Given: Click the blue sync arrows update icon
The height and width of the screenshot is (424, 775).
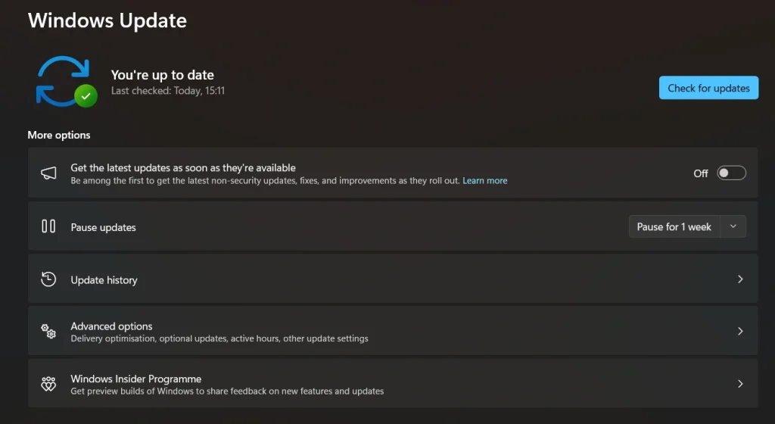Looking at the screenshot, I should coord(61,80).
